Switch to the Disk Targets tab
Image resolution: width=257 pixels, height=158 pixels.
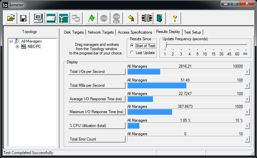tap(74, 32)
